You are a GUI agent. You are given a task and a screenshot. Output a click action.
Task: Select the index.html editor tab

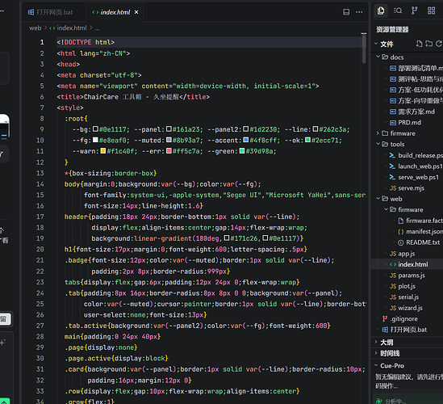[x=115, y=12]
